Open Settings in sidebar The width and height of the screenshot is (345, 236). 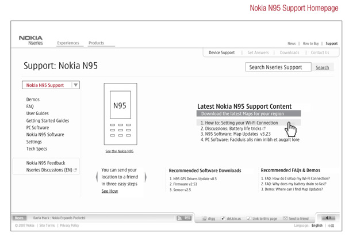click(34, 142)
